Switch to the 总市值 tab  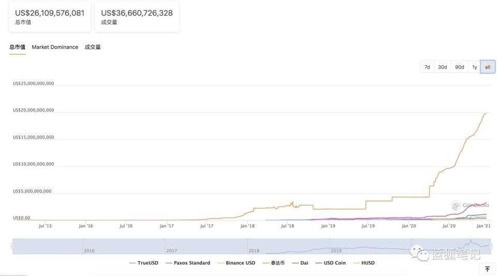coord(18,47)
